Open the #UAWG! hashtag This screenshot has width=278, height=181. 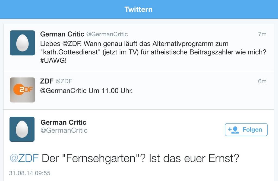click(x=53, y=61)
